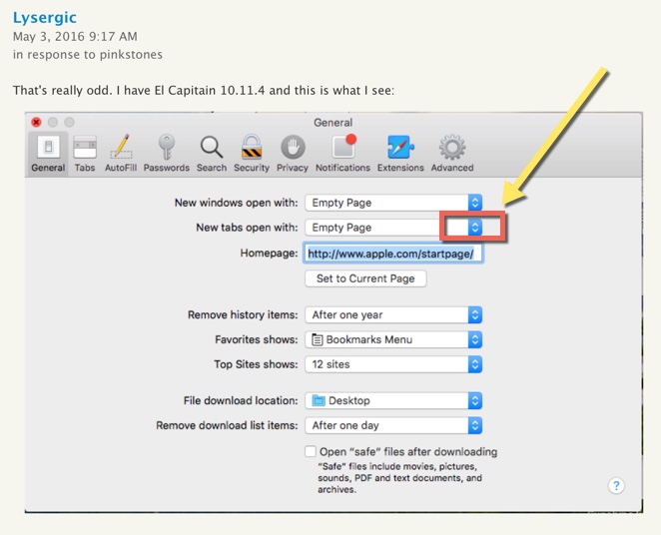This screenshot has width=661, height=535.
Task: Open the Top Sites shows dropdown
Action: click(x=393, y=364)
